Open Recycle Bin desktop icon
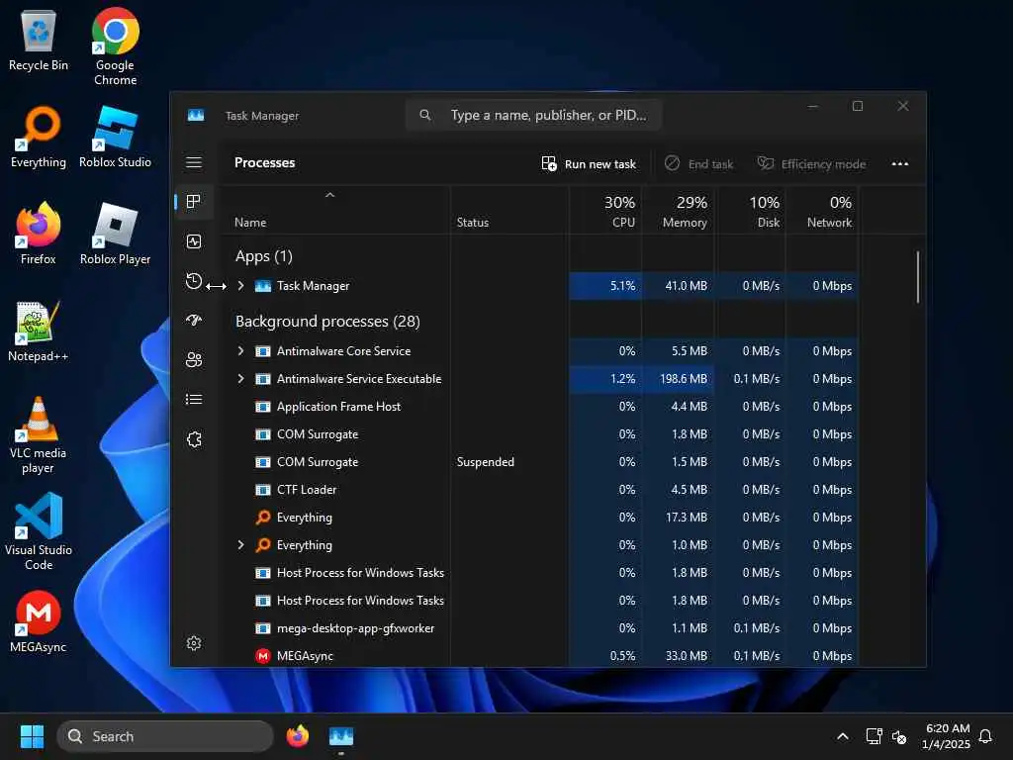 coord(39,41)
